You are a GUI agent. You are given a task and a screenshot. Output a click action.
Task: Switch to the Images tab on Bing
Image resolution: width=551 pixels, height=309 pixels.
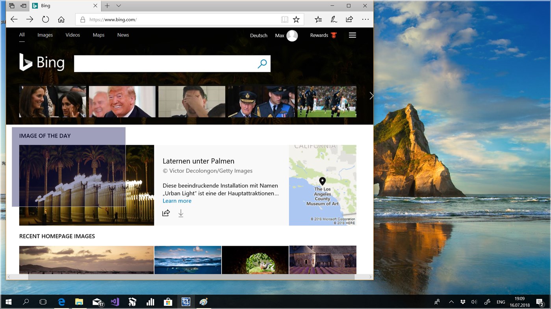(45, 35)
